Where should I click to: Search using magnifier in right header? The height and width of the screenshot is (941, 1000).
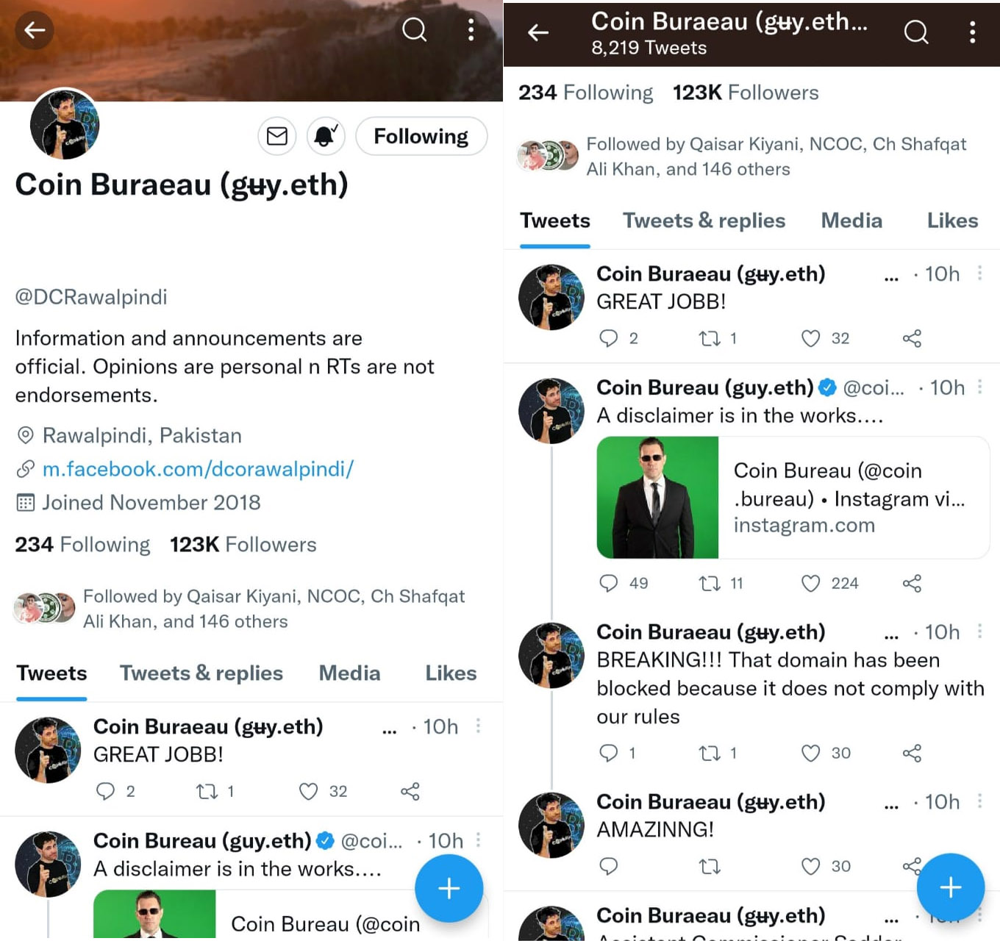[x=915, y=32]
